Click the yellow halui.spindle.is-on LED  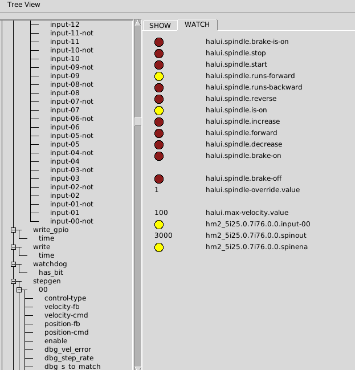click(159, 110)
